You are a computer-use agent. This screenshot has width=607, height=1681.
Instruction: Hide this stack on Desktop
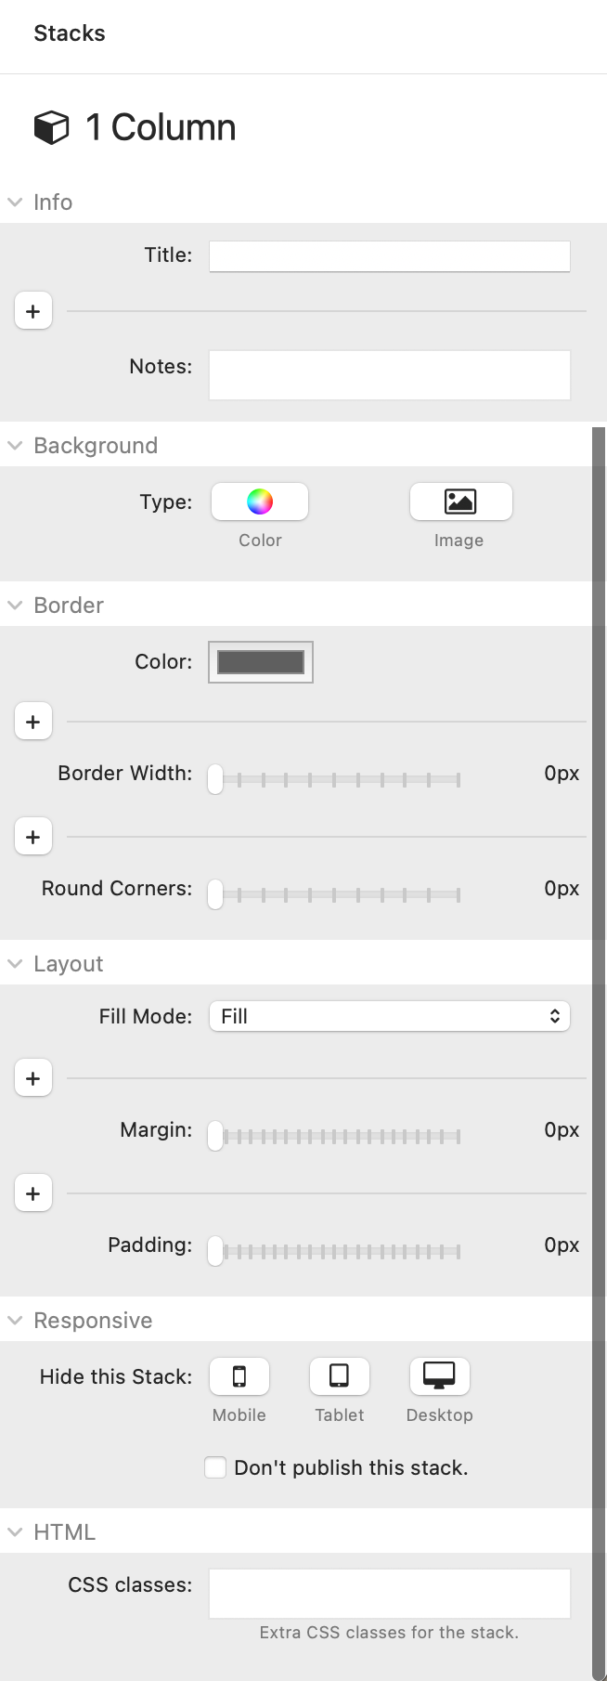[x=440, y=1376]
